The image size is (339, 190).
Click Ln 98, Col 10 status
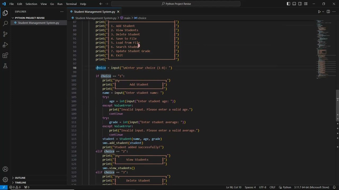click(x=234, y=187)
